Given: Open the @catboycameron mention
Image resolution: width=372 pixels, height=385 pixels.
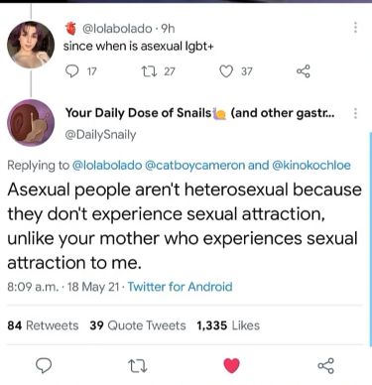Looking at the screenshot, I should pyautogui.click(x=194, y=165).
